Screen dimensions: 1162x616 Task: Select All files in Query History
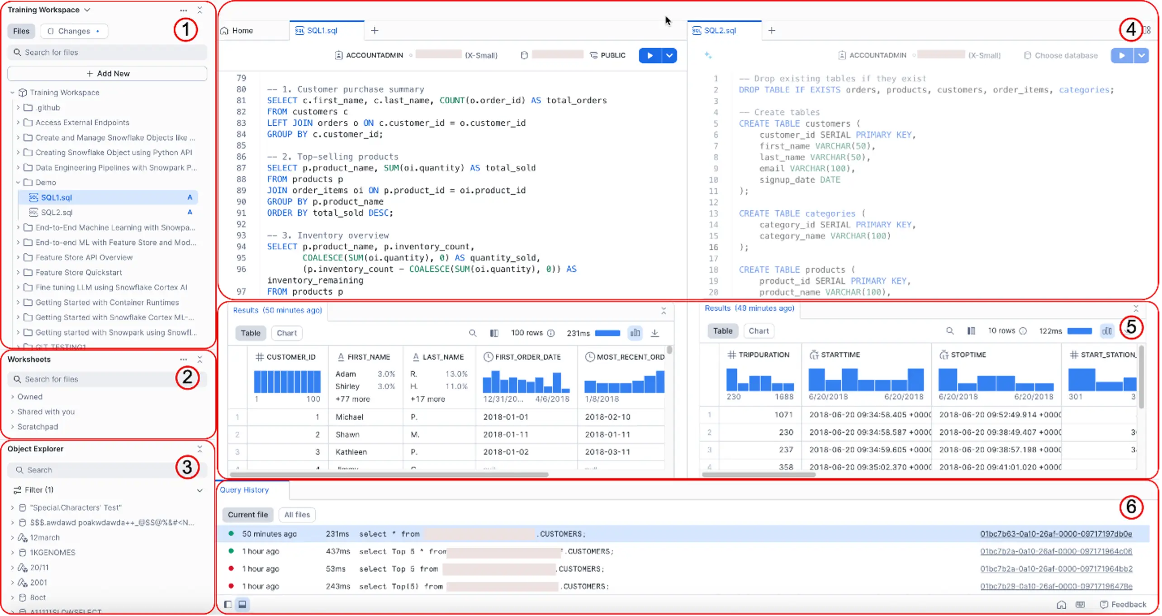coord(297,515)
